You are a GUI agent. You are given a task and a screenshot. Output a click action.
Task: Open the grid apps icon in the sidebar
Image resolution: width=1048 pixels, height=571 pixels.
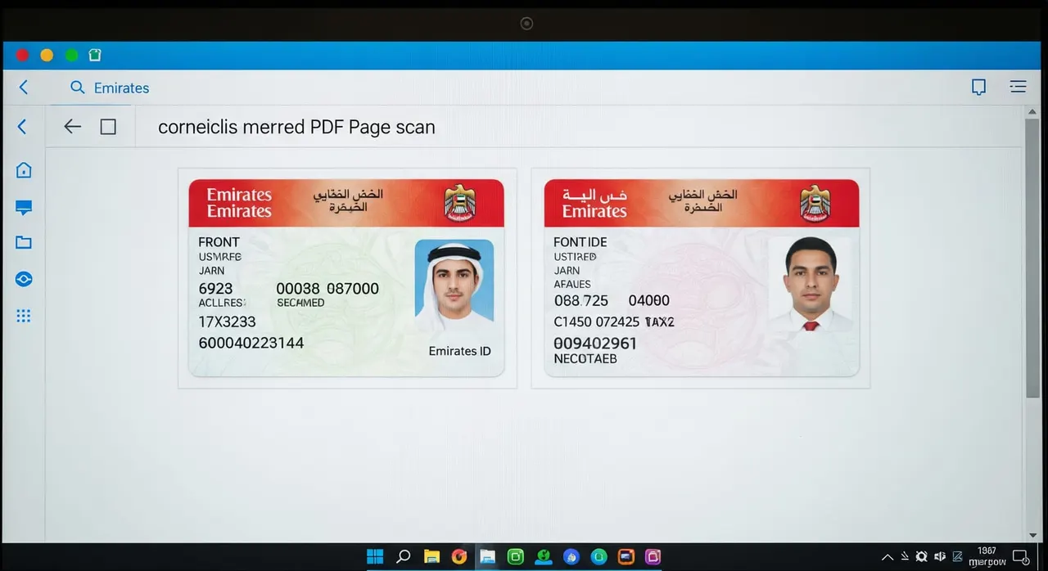click(24, 316)
